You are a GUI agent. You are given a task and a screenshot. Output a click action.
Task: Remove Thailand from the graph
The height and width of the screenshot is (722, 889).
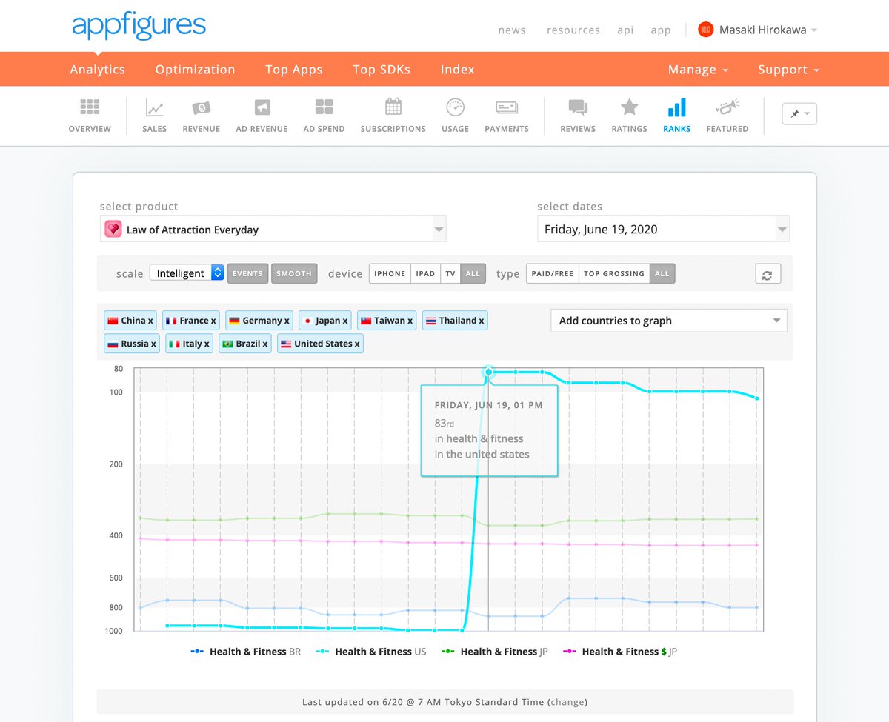tap(482, 321)
